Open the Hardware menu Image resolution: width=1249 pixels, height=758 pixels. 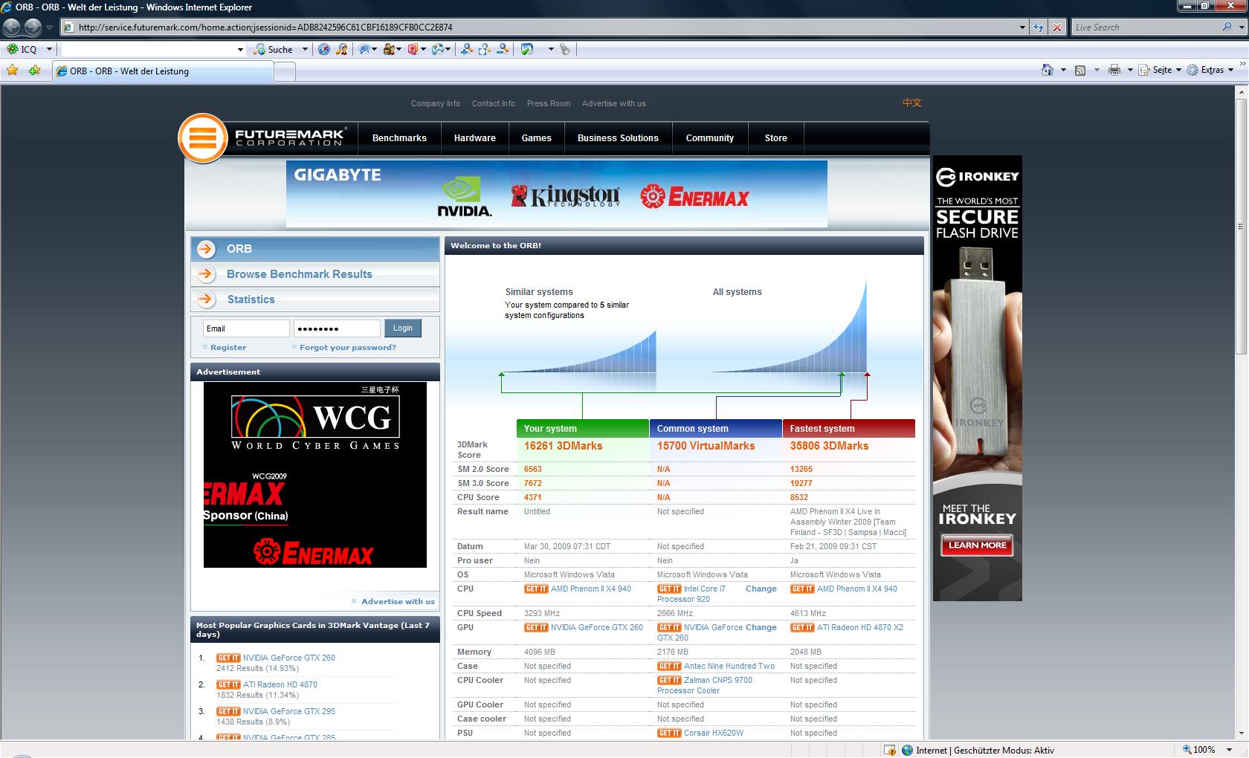click(474, 138)
